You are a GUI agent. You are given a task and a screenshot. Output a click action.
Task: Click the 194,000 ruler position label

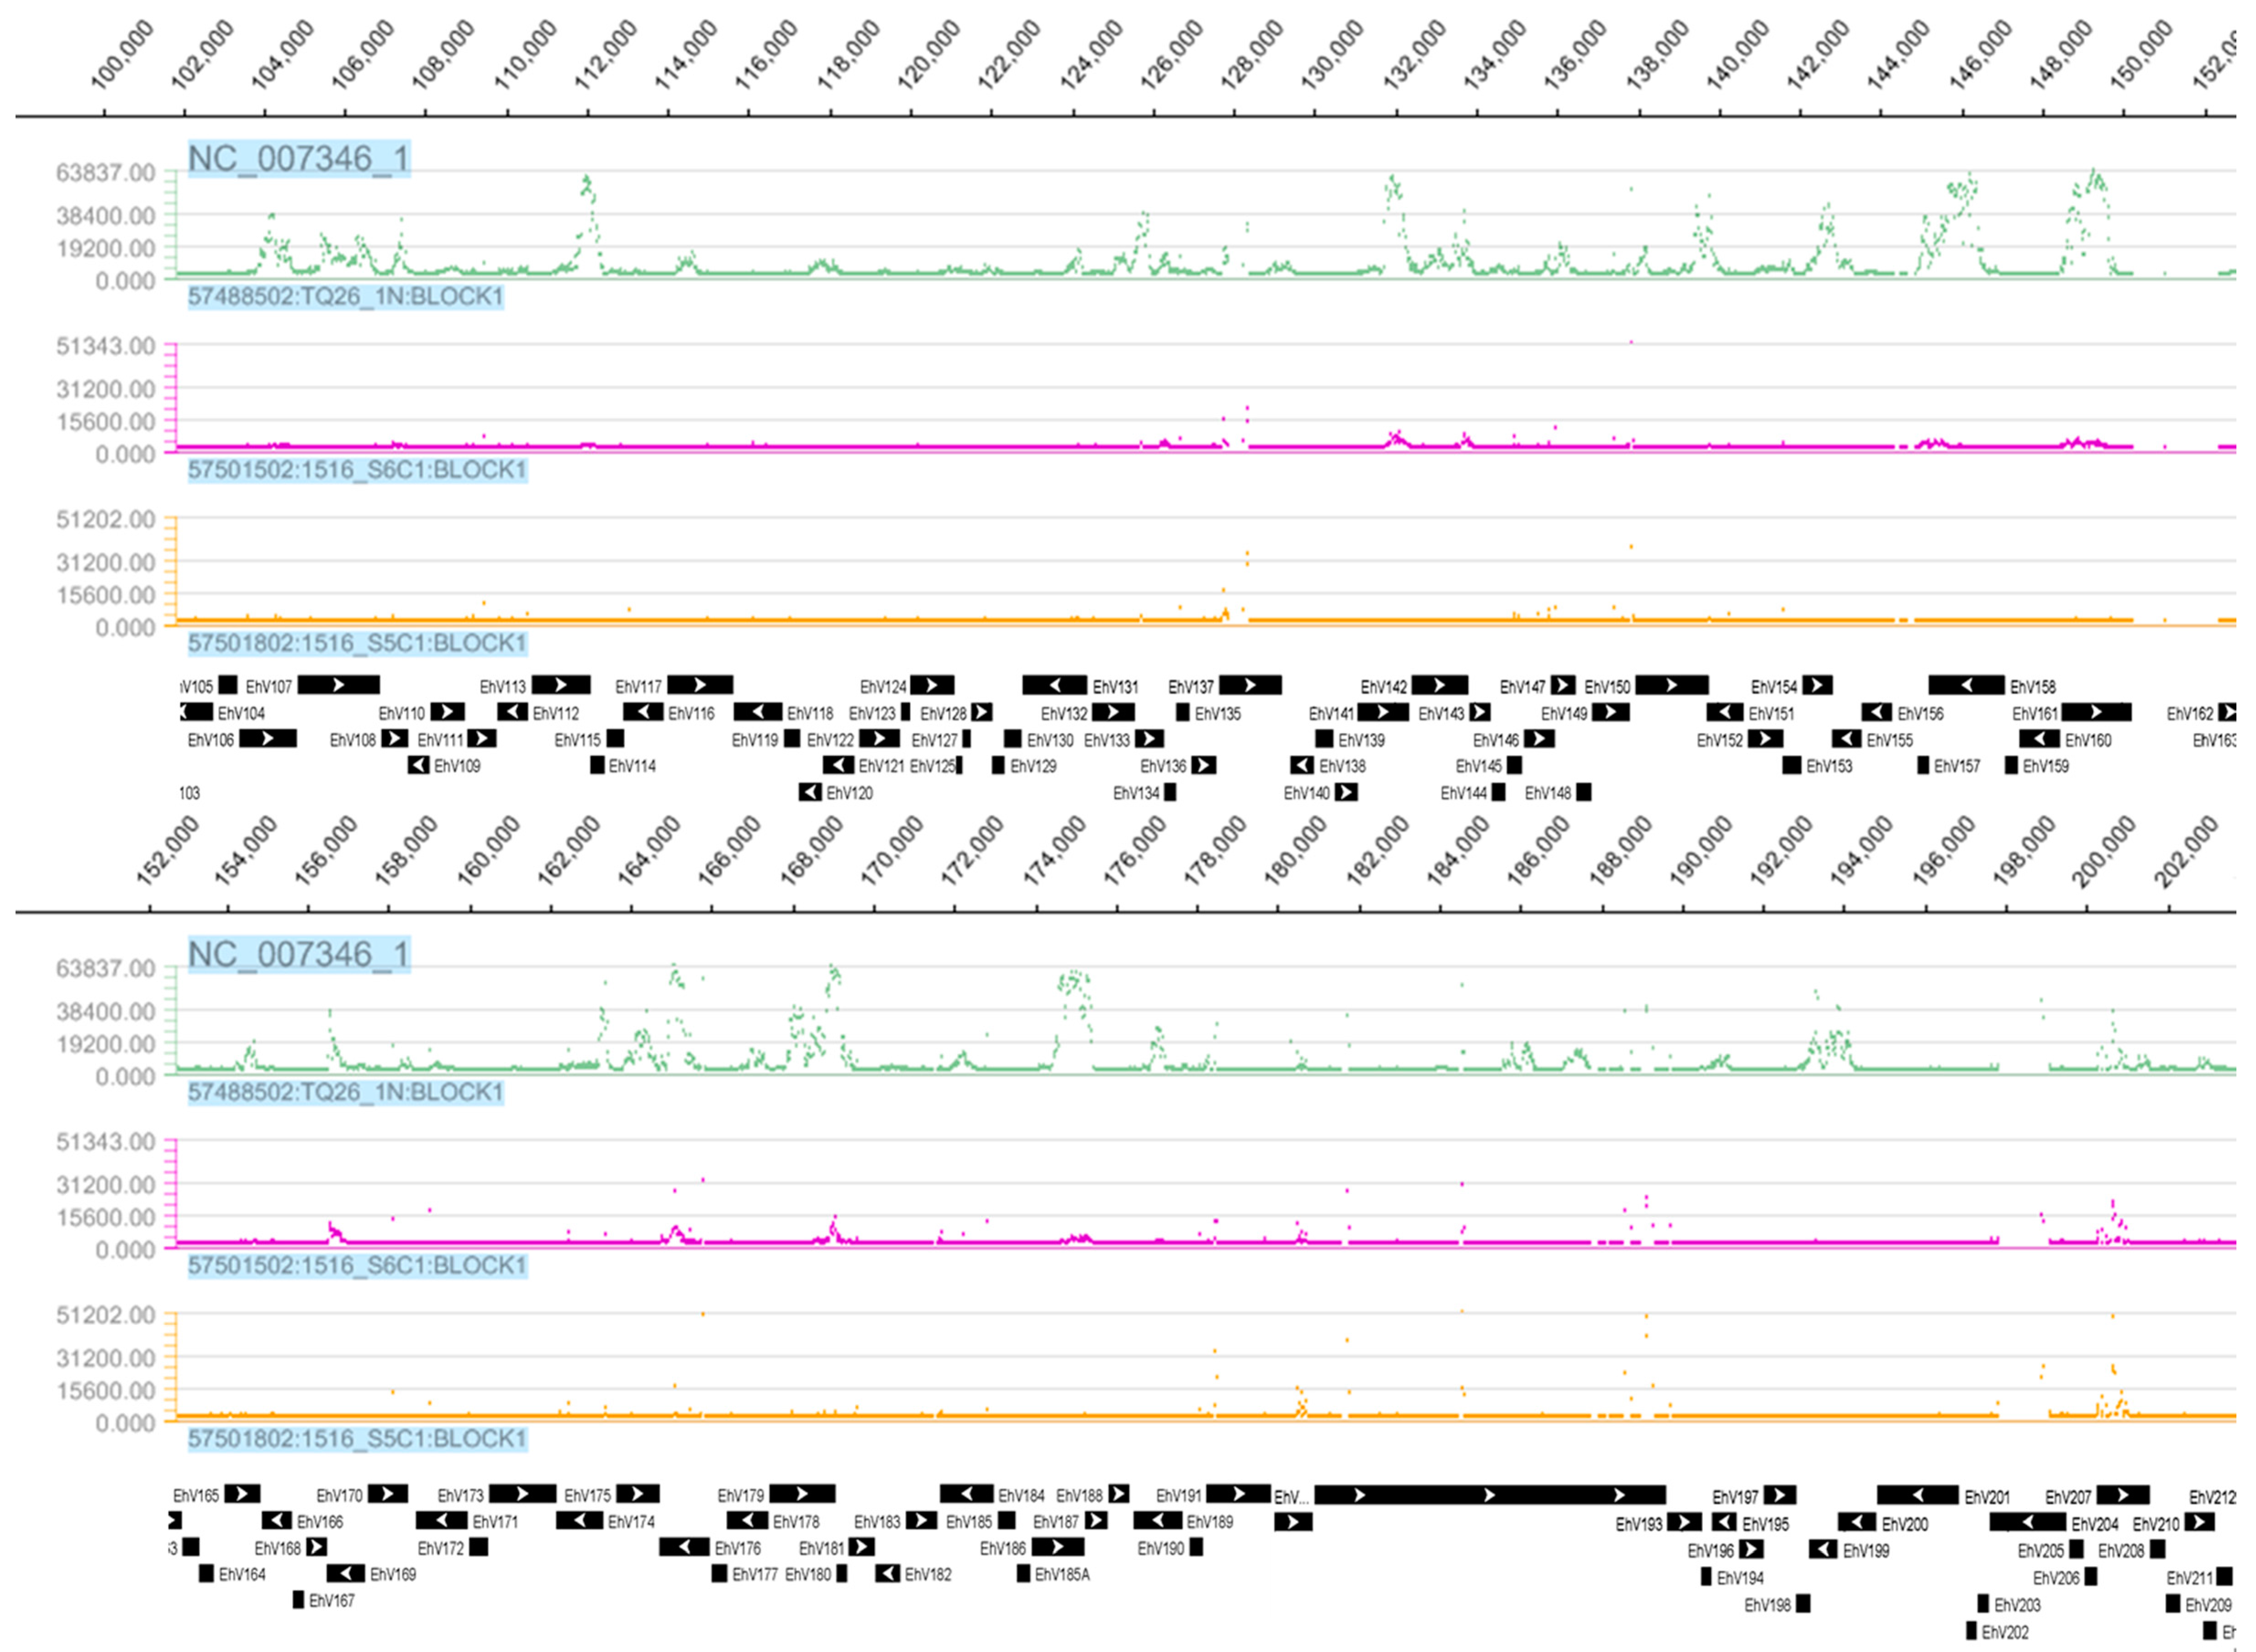click(x=1861, y=851)
